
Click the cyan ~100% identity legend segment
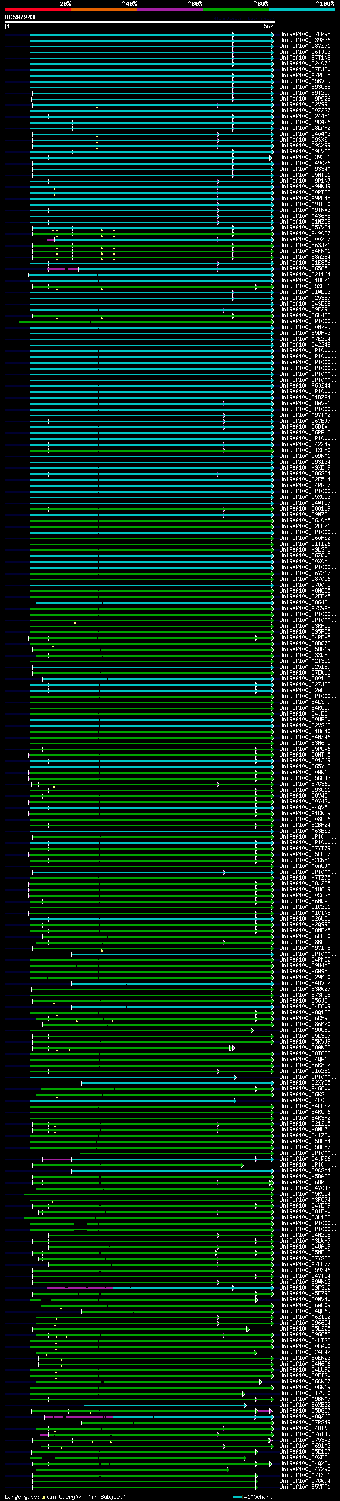(x=302, y=10)
